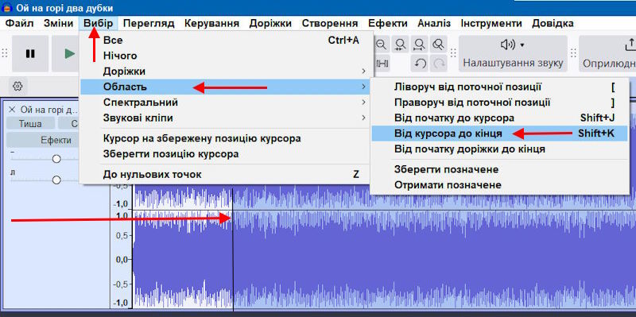
Task: Click the Undo arrow icon
Action: [420, 64]
